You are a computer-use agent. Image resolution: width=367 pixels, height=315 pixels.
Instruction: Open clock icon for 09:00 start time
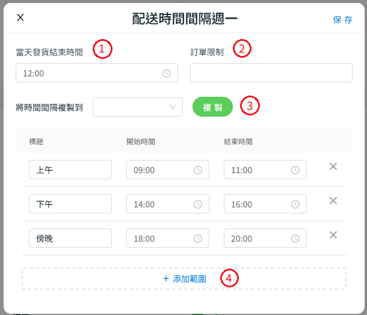[x=198, y=170]
